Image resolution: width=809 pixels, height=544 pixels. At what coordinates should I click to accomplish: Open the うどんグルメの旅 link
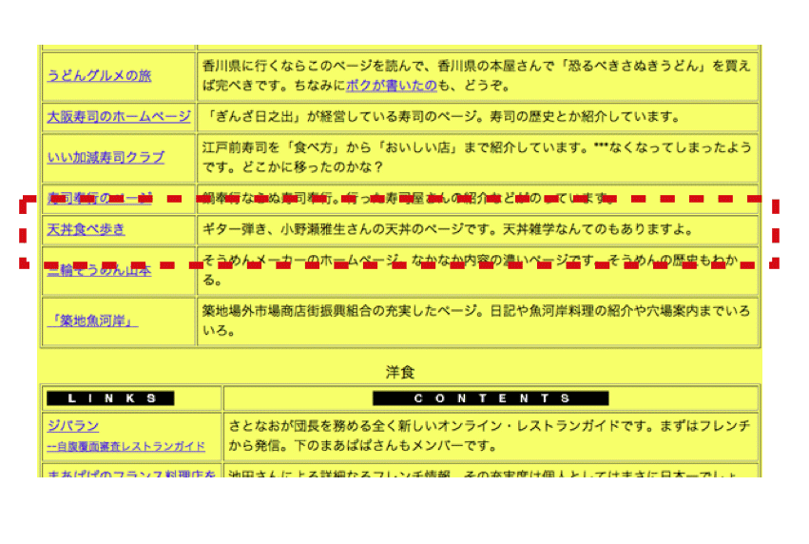pos(99,76)
